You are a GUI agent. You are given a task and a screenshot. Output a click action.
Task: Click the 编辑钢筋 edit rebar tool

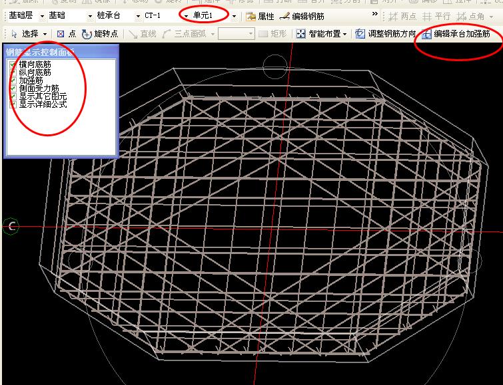point(302,16)
